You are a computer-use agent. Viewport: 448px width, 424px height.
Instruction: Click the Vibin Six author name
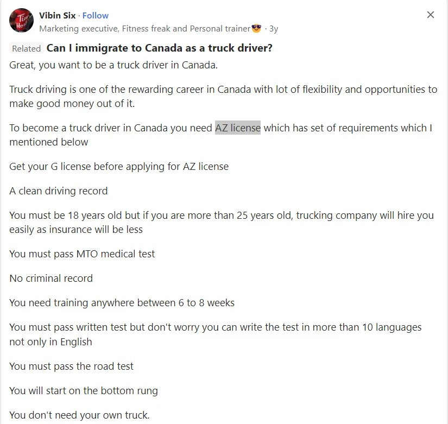[x=57, y=15]
